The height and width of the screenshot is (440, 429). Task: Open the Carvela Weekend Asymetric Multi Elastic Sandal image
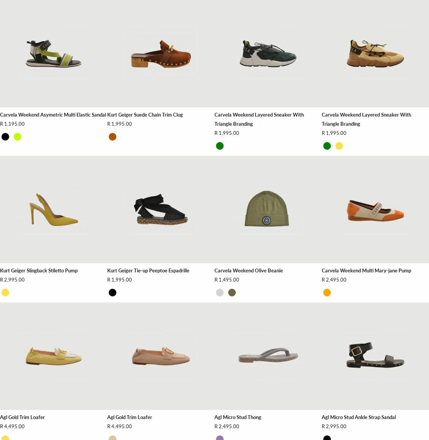click(54, 54)
